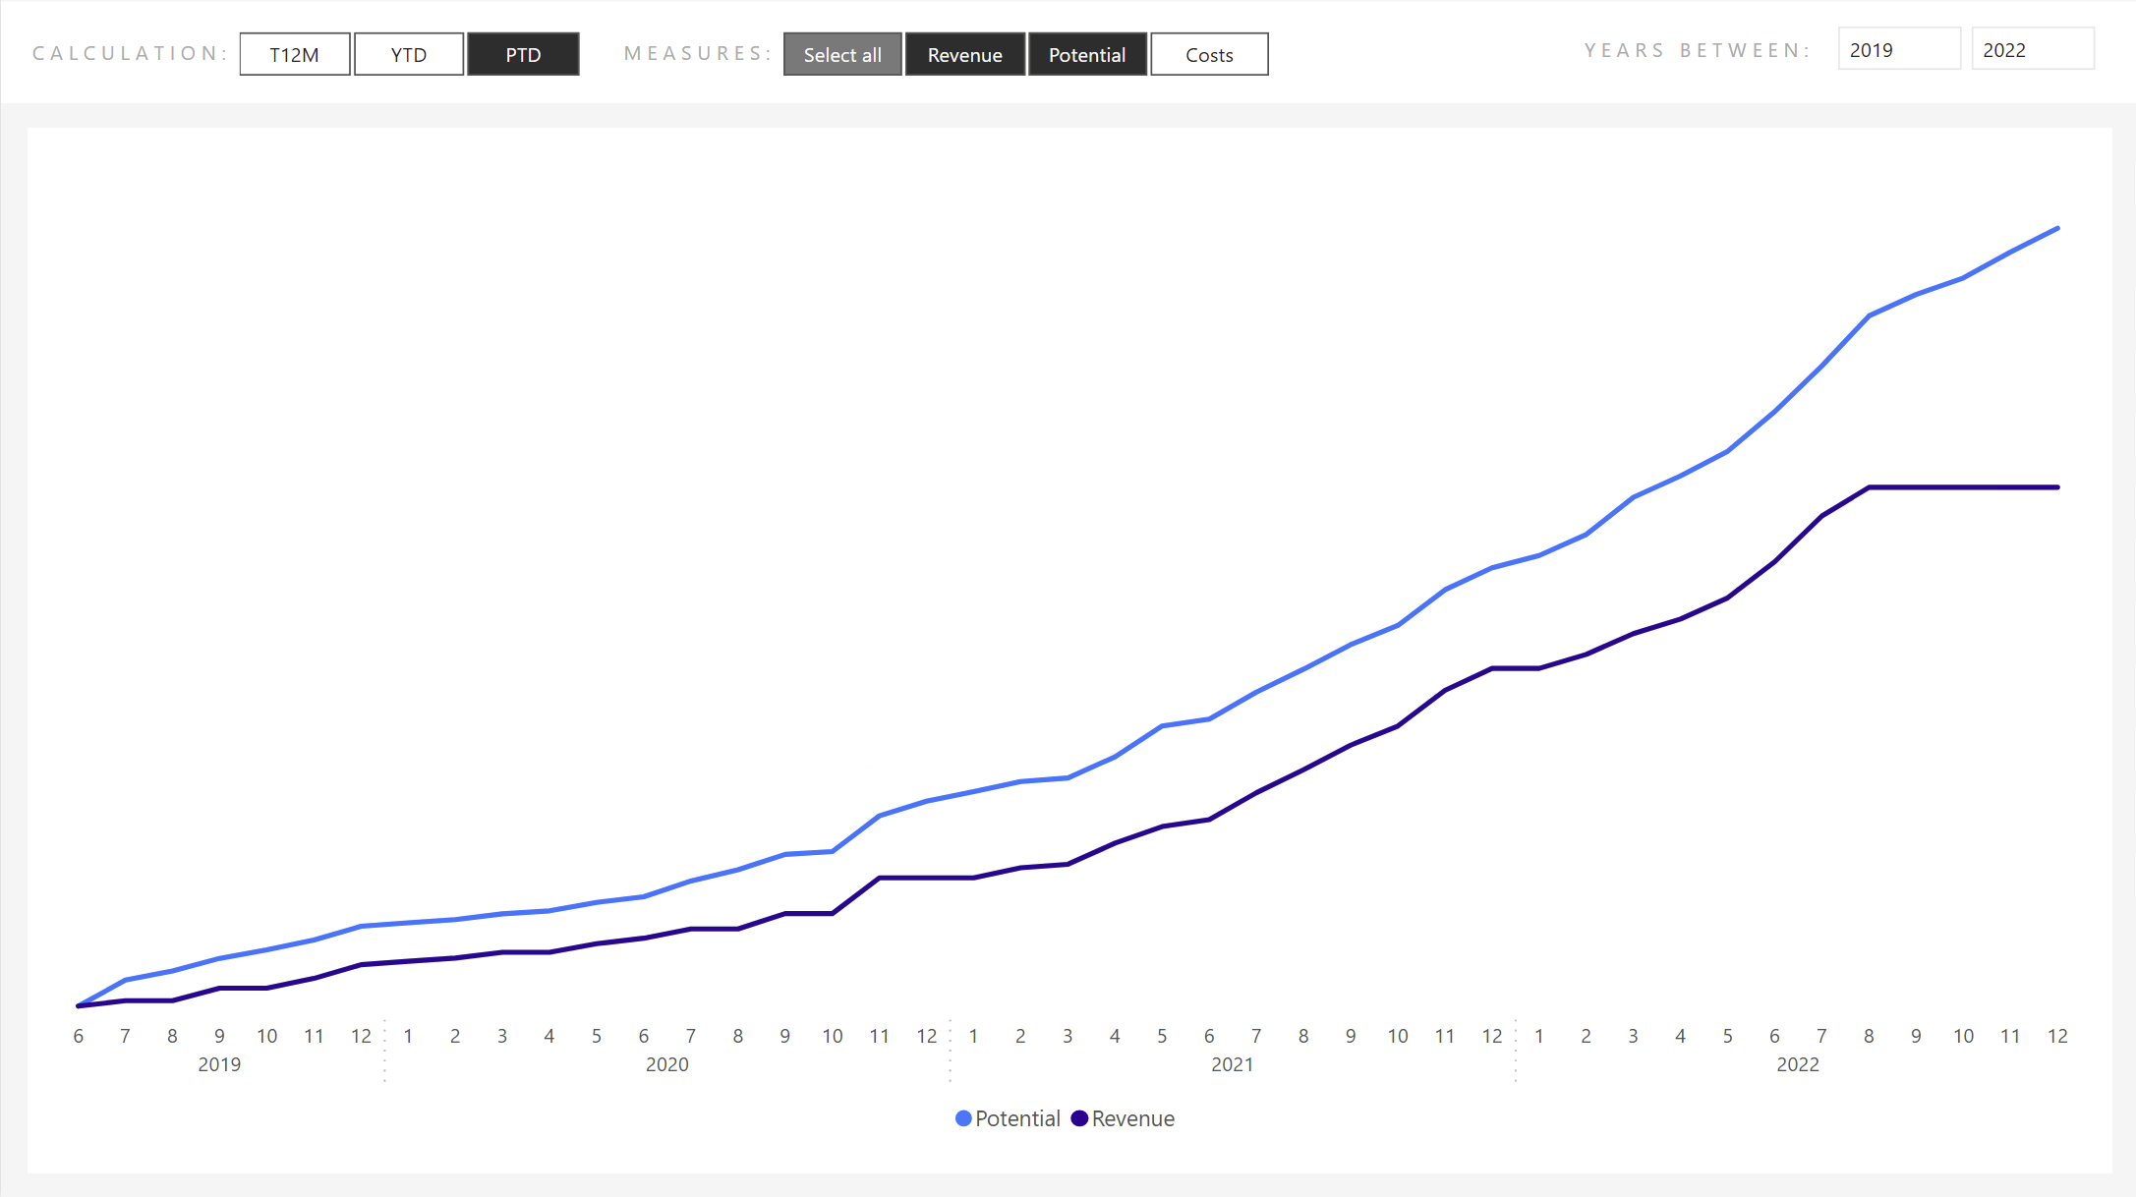Click the CALCULATION: label
Screen dimensions: 2136x1197
point(130,53)
